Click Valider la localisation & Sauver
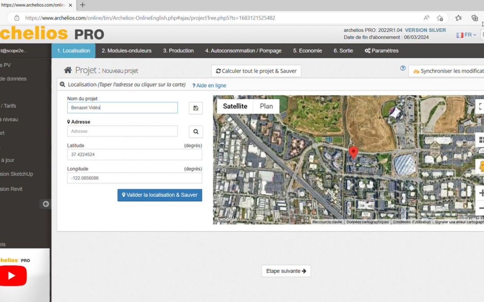Screen dimensions: 484x302 coord(160,195)
